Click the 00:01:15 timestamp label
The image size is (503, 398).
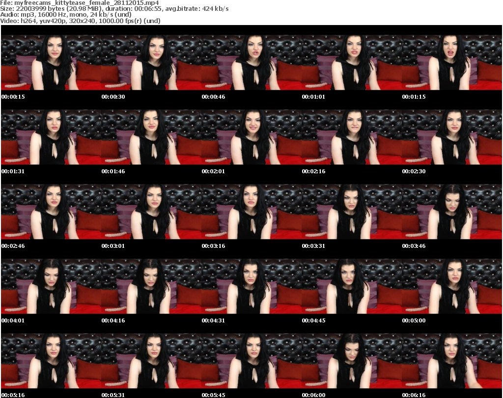point(414,97)
